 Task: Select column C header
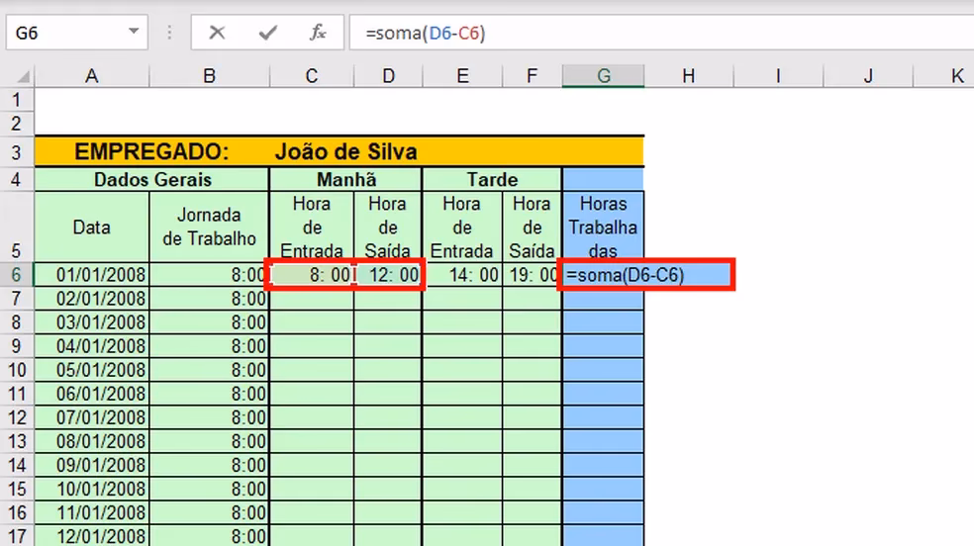click(312, 76)
